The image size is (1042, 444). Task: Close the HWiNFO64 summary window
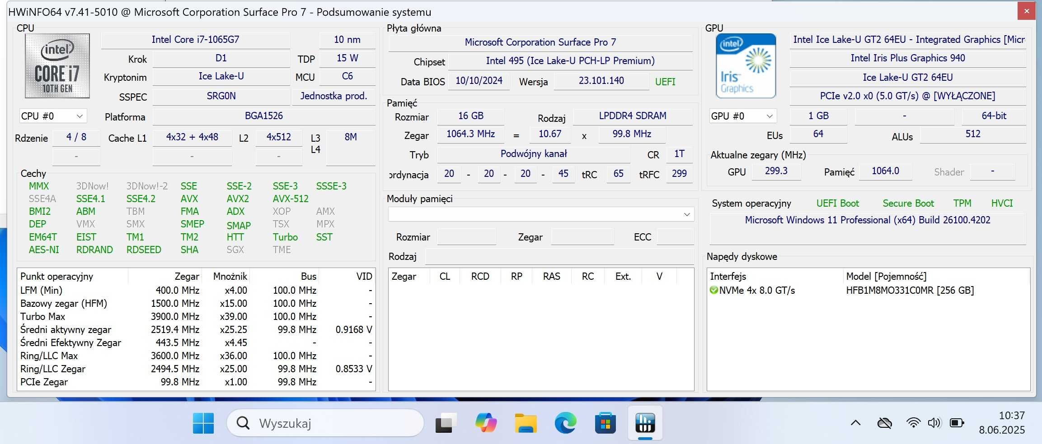(x=1026, y=11)
